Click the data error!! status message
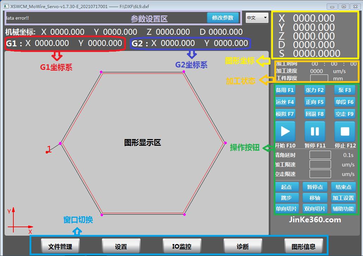This screenshot has height=256, width=363. (x=17, y=18)
